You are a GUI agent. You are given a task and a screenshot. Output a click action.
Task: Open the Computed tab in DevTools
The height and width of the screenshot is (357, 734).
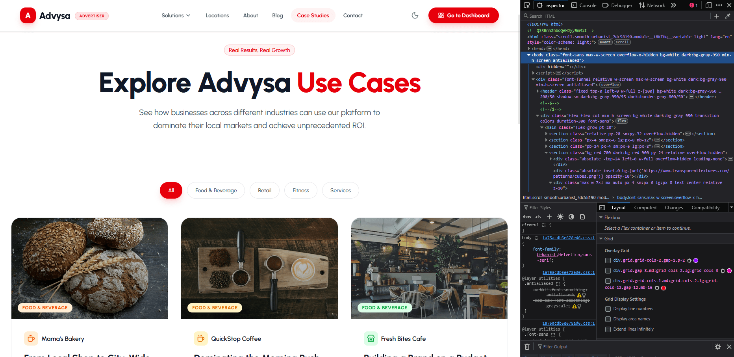pos(645,207)
